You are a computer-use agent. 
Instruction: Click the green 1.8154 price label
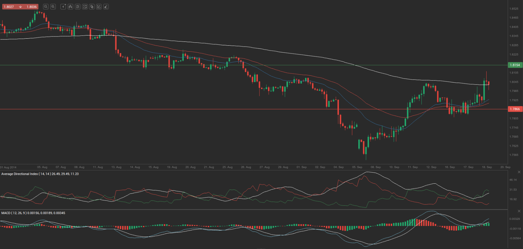pos(515,65)
